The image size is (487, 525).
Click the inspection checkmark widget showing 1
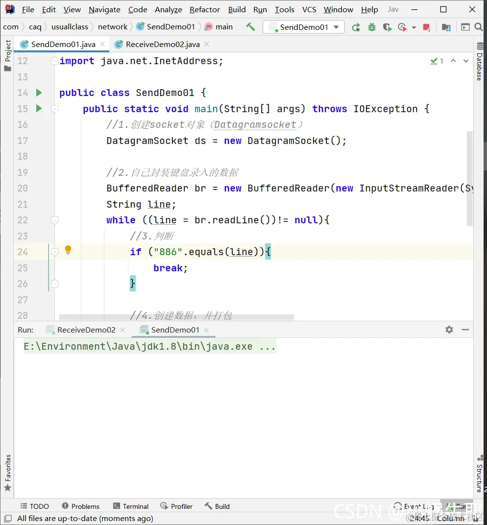click(437, 61)
